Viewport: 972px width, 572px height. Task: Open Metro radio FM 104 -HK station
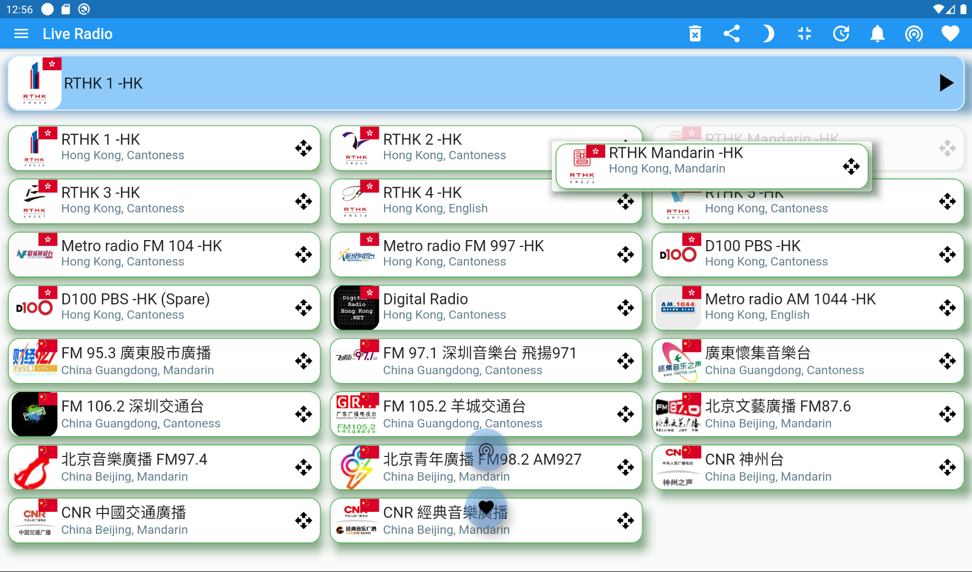point(164,255)
